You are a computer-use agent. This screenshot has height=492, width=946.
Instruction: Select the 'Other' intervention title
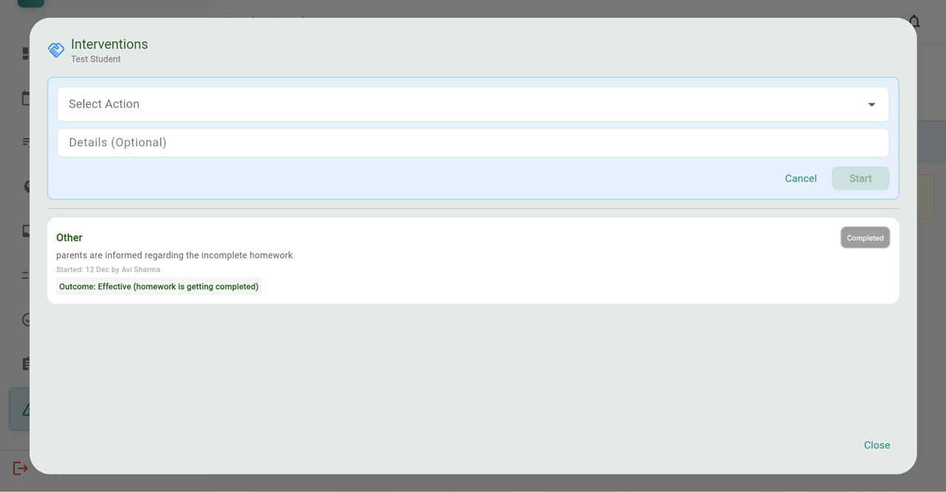coord(70,237)
